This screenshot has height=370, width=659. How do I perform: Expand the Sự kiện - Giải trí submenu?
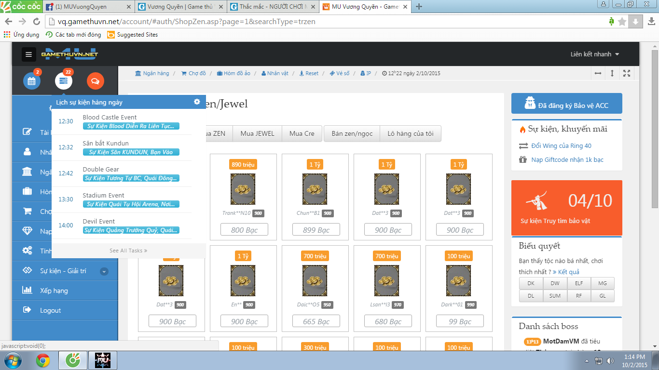tap(104, 271)
